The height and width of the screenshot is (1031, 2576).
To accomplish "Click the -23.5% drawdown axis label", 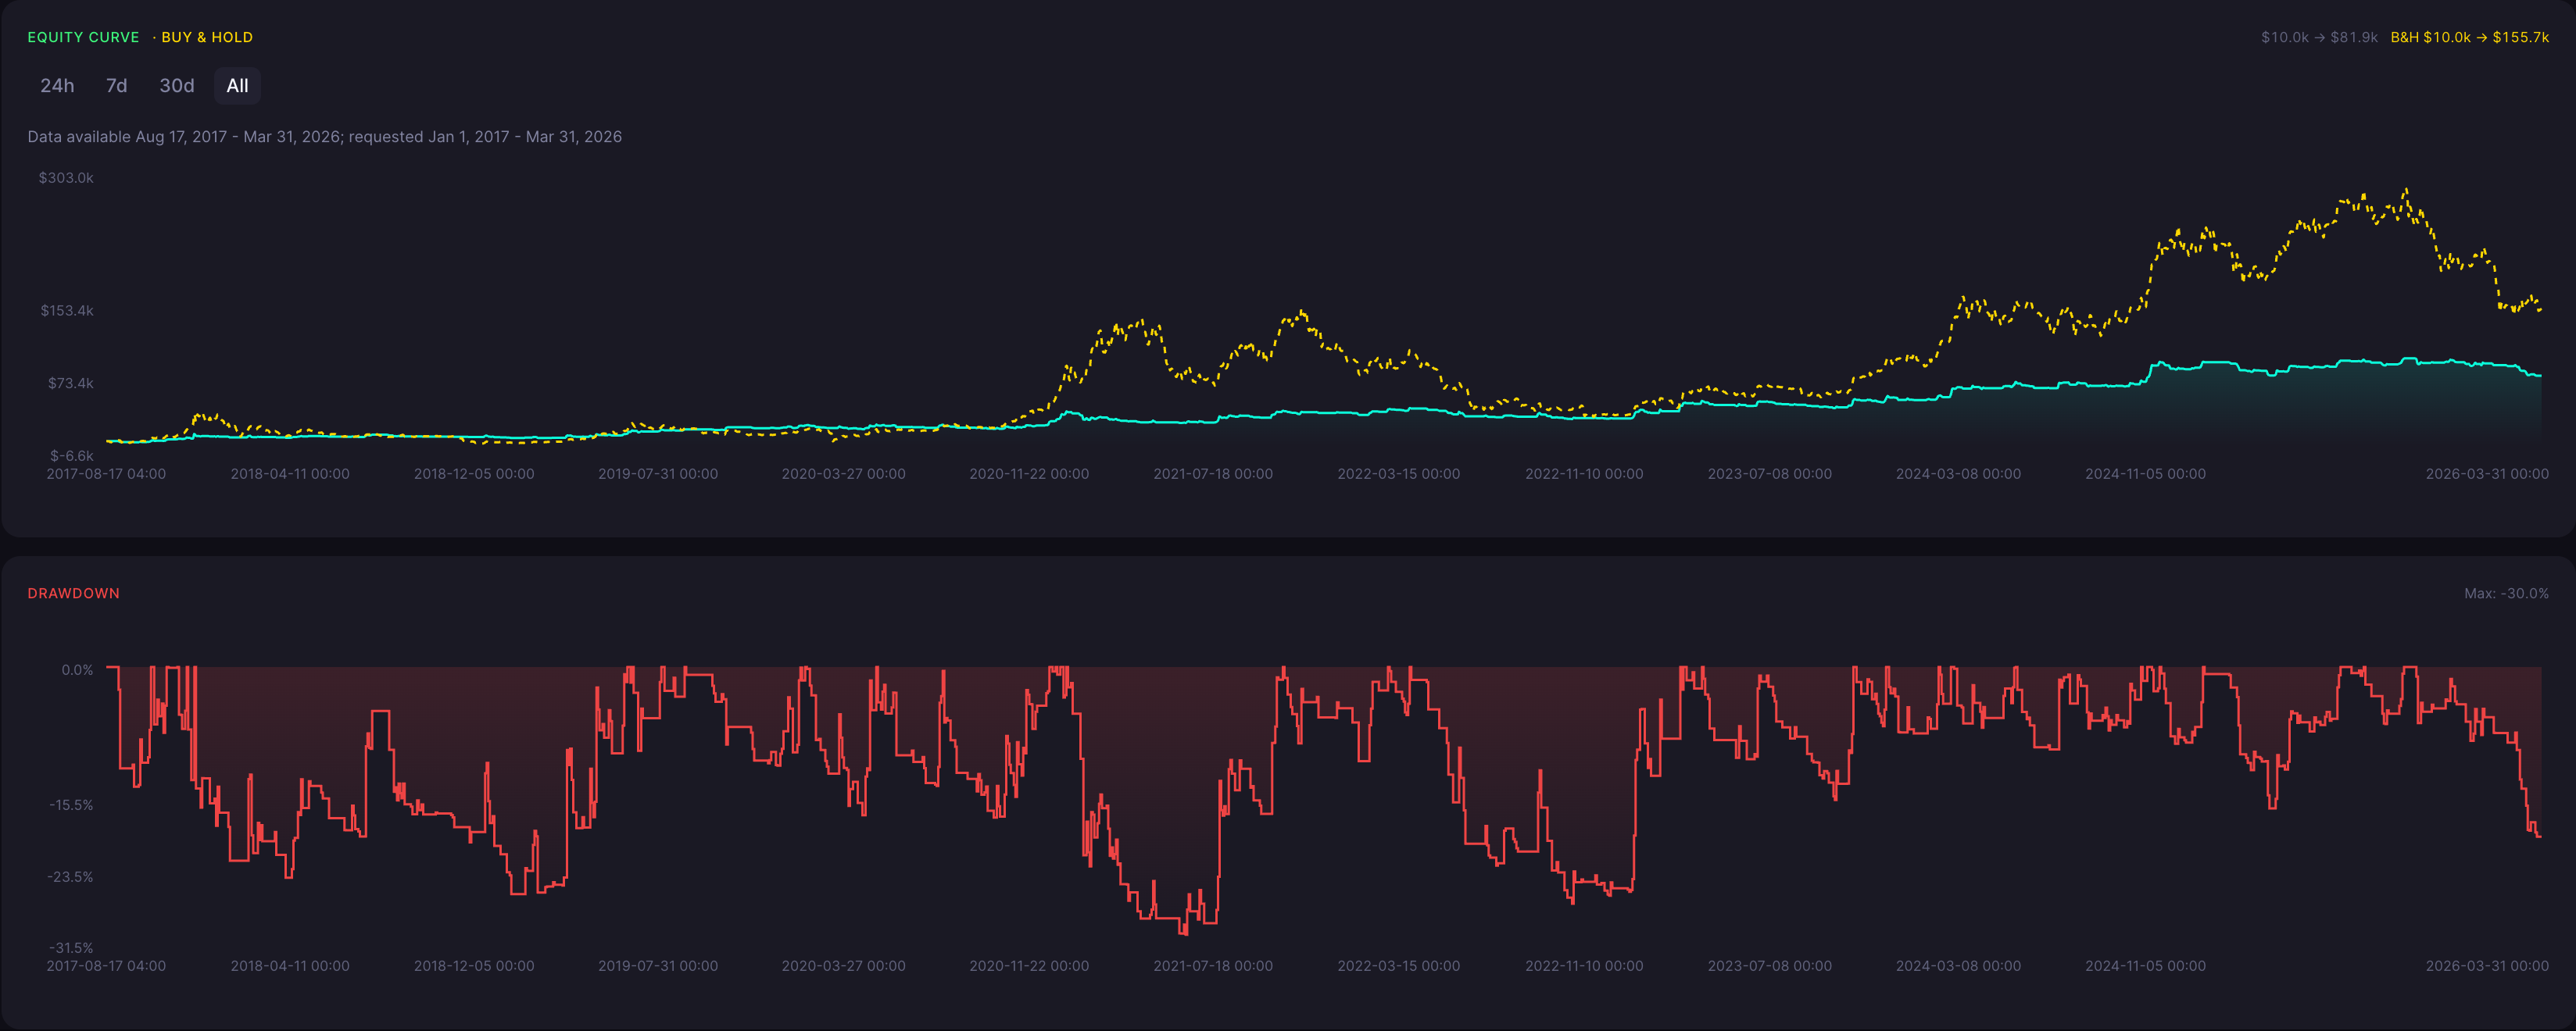I will coord(70,877).
